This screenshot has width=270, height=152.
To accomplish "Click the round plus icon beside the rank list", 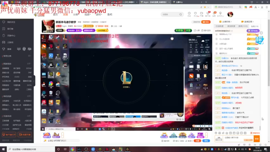I will 261,33.
